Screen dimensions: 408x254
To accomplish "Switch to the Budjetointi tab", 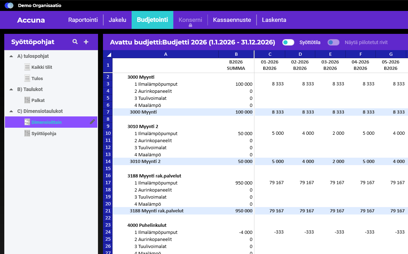I will (x=153, y=20).
